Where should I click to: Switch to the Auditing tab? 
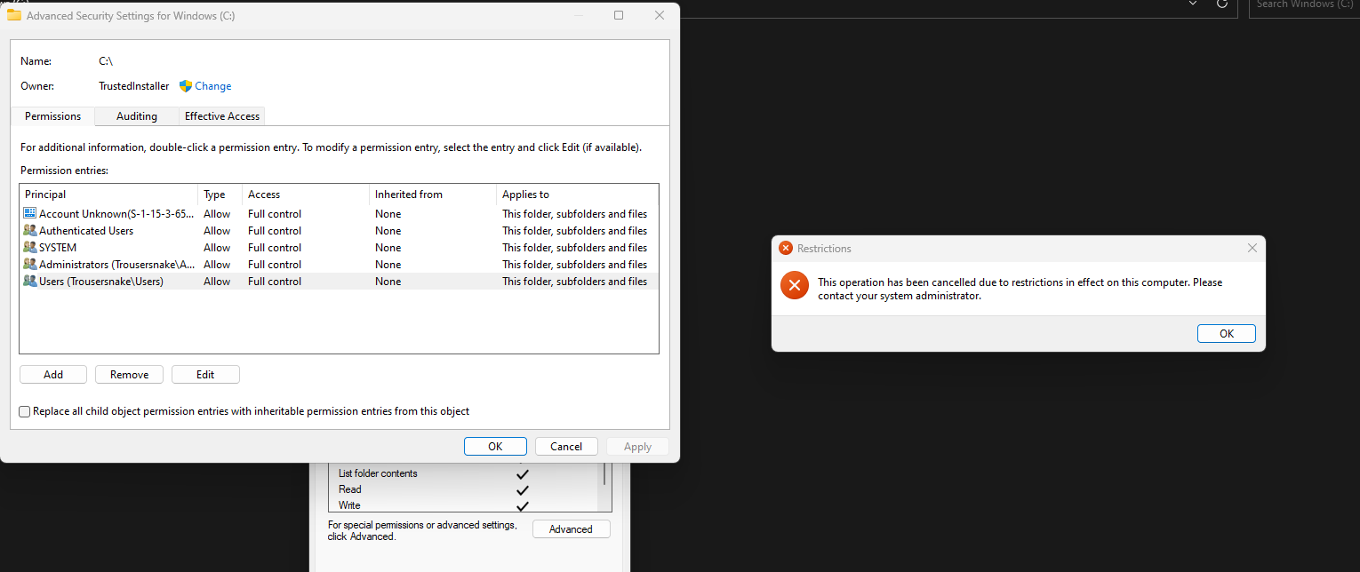pos(137,116)
